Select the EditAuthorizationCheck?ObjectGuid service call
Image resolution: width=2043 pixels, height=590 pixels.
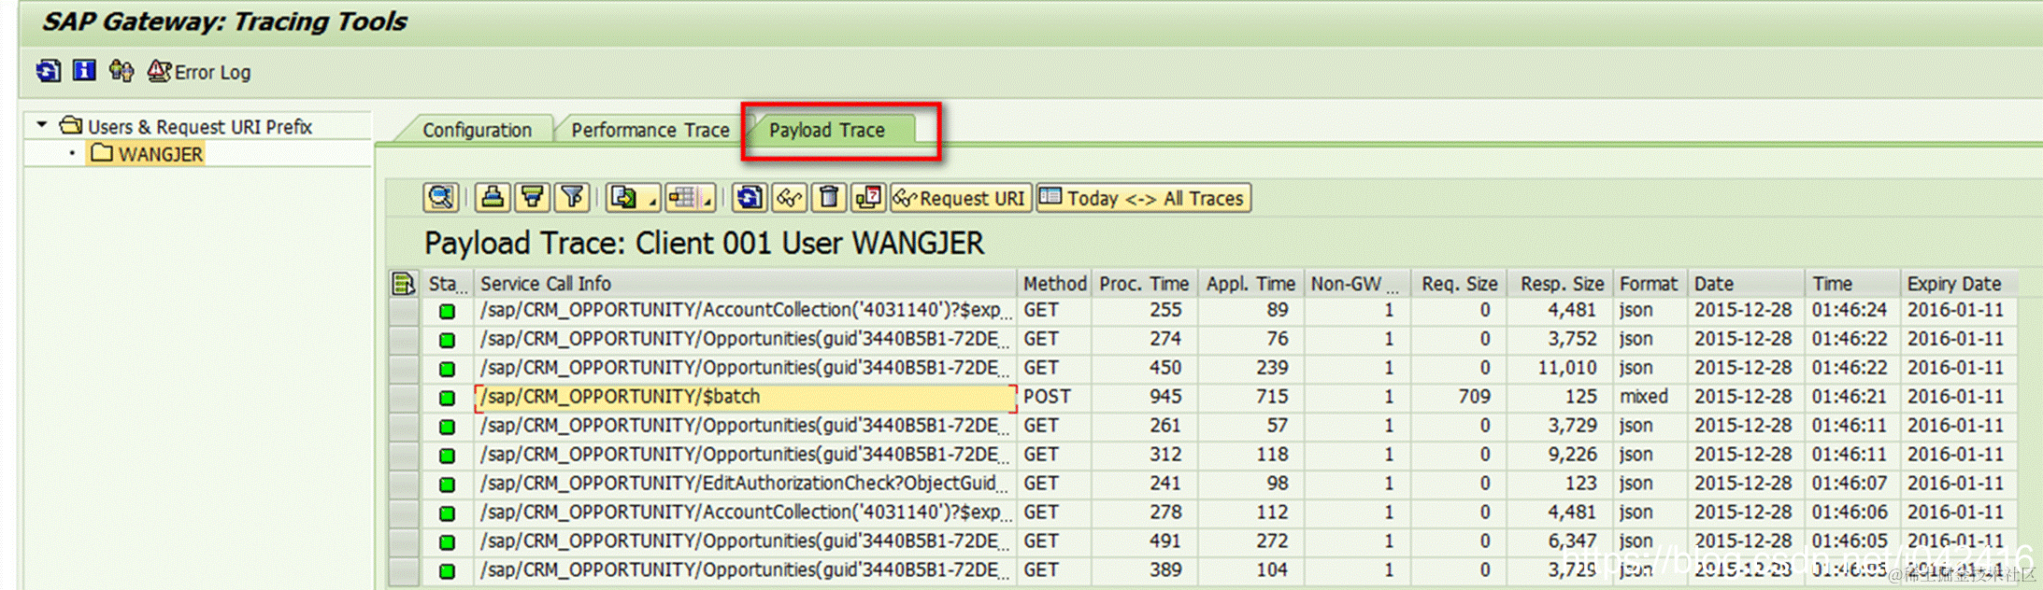[x=745, y=484]
